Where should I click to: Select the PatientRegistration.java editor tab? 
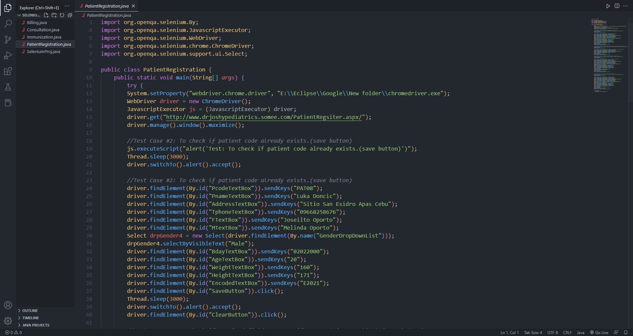point(107,6)
